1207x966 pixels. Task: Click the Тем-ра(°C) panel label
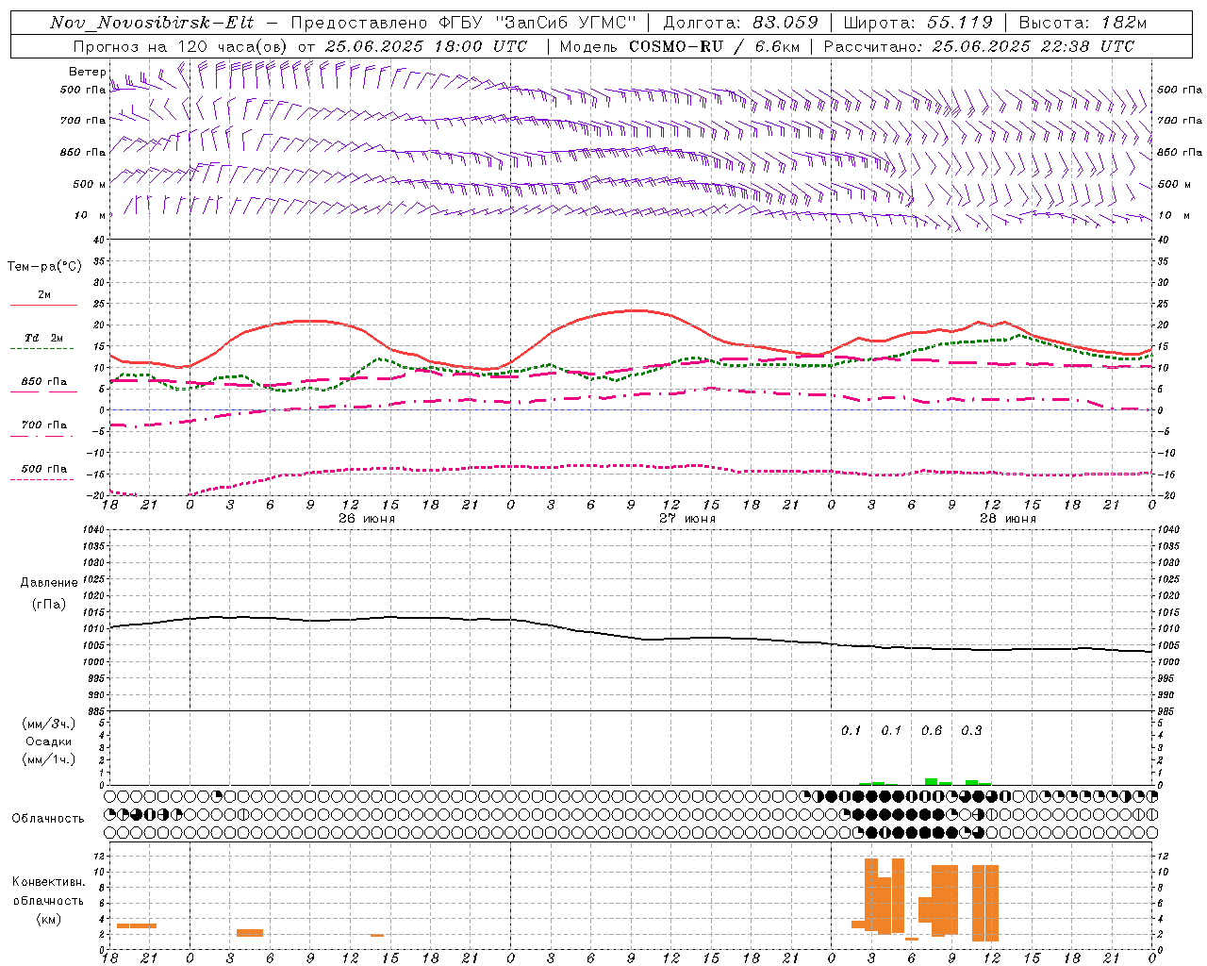tap(44, 267)
